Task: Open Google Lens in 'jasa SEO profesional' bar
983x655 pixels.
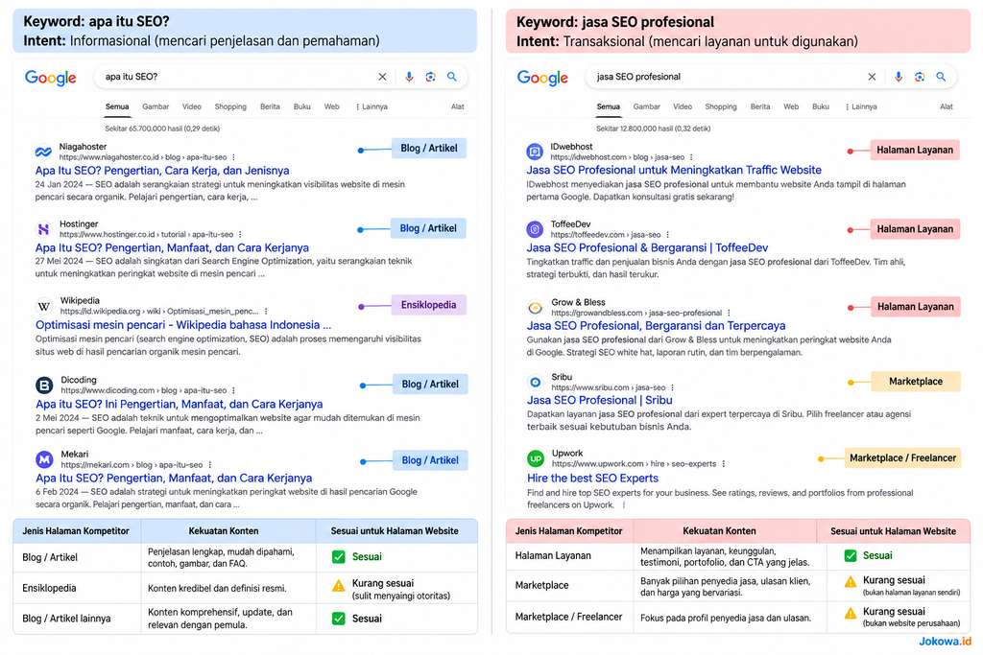Action: [919, 77]
